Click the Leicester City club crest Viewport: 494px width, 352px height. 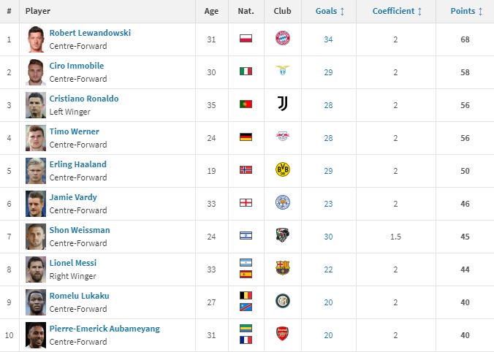pos(283,202)
